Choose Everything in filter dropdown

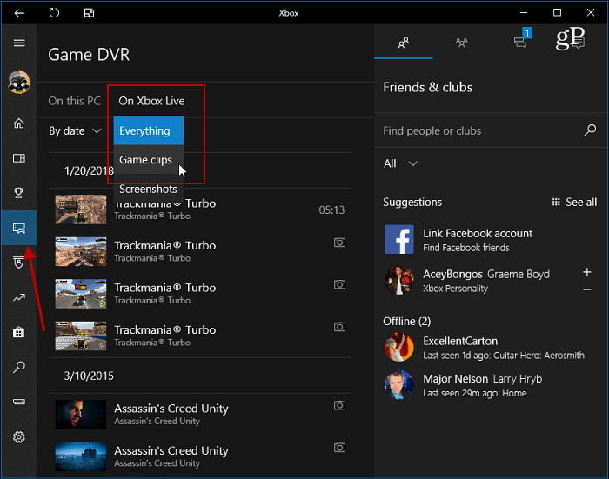pos(149,130)
